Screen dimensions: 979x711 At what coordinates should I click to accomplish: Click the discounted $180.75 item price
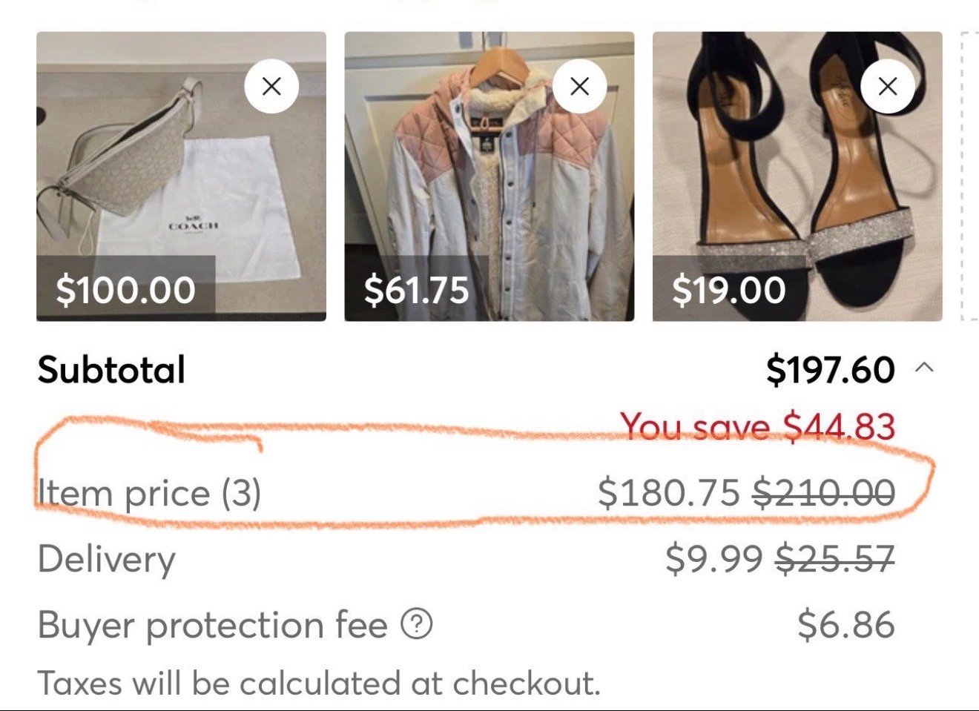pyautogui.click(x=668, y=493)
